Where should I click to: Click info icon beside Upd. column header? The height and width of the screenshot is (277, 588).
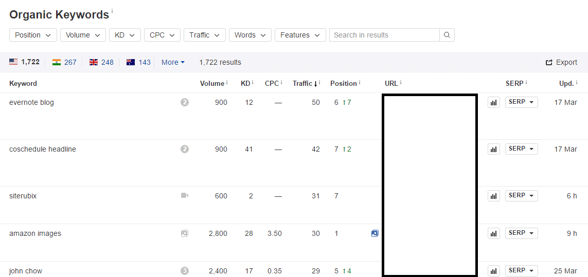pyautogui.click(x=577, y=82)
